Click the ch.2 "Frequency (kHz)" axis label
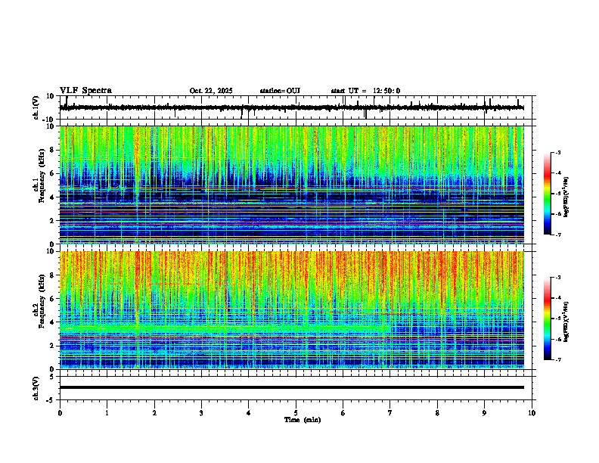The height and width of the screenshot is (463, 599). tap(42, 301)
